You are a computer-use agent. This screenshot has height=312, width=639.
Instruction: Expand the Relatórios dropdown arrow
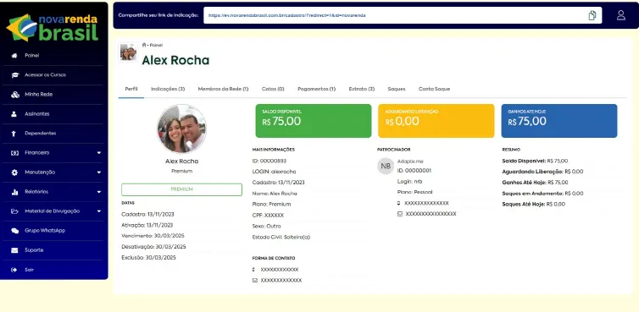click(98, 192)
